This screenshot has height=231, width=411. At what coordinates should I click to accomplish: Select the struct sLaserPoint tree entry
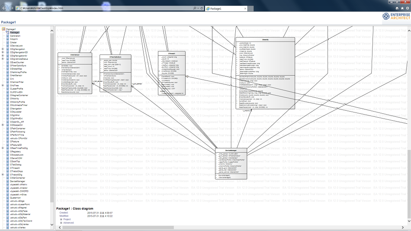(19, 204)
